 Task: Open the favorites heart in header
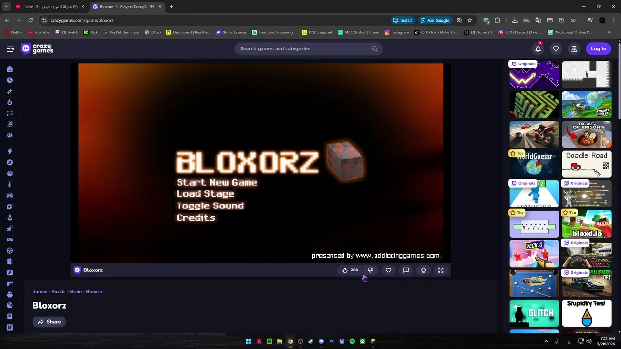tap(556, 48)
